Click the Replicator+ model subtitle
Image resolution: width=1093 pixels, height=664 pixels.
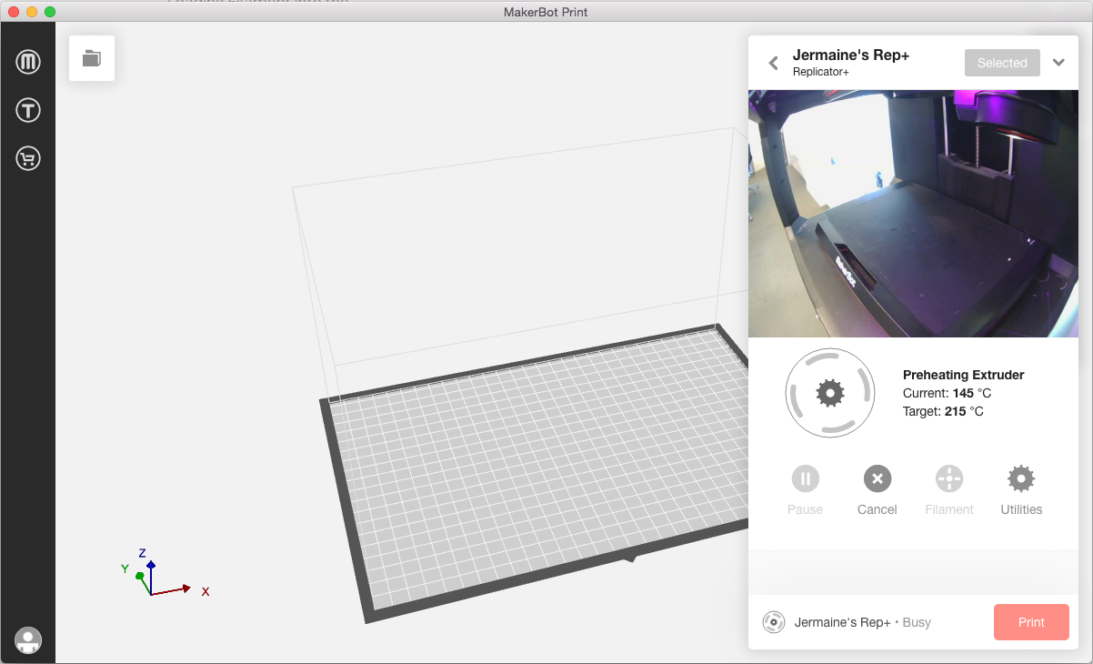click(821, 72)
